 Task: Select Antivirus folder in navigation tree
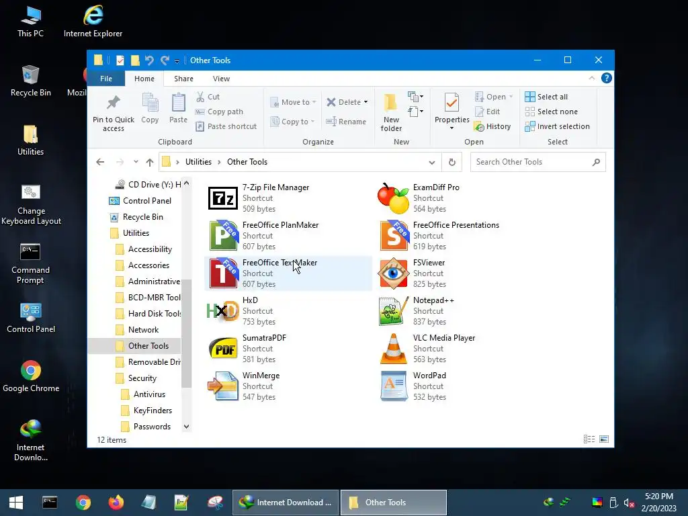[143, 394]
